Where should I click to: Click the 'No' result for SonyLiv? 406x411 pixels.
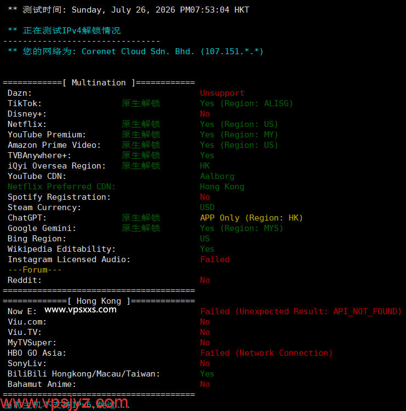pyautogui.click(x=205, y=363)
